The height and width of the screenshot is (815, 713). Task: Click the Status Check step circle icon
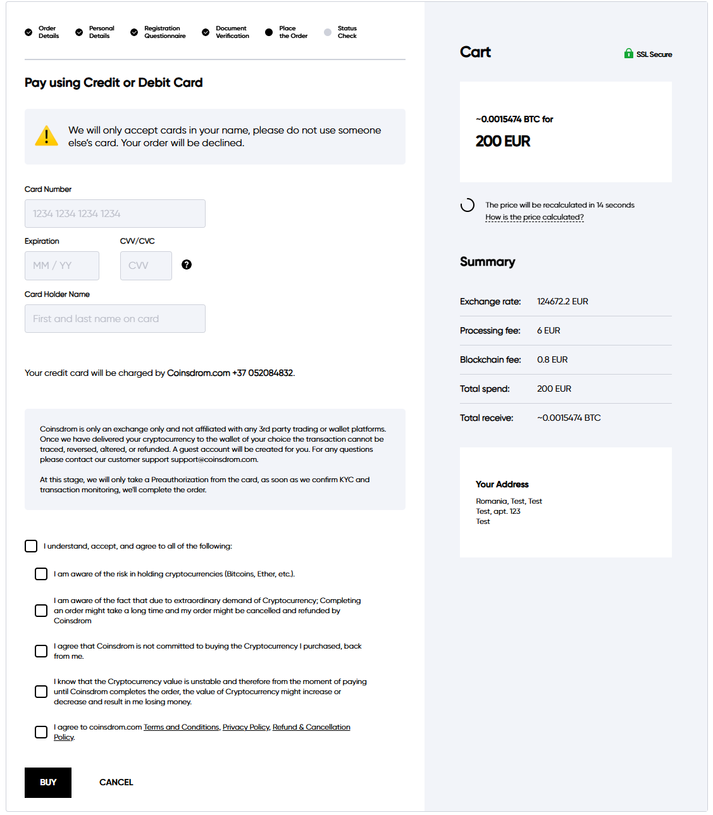[x=328, y=32]
